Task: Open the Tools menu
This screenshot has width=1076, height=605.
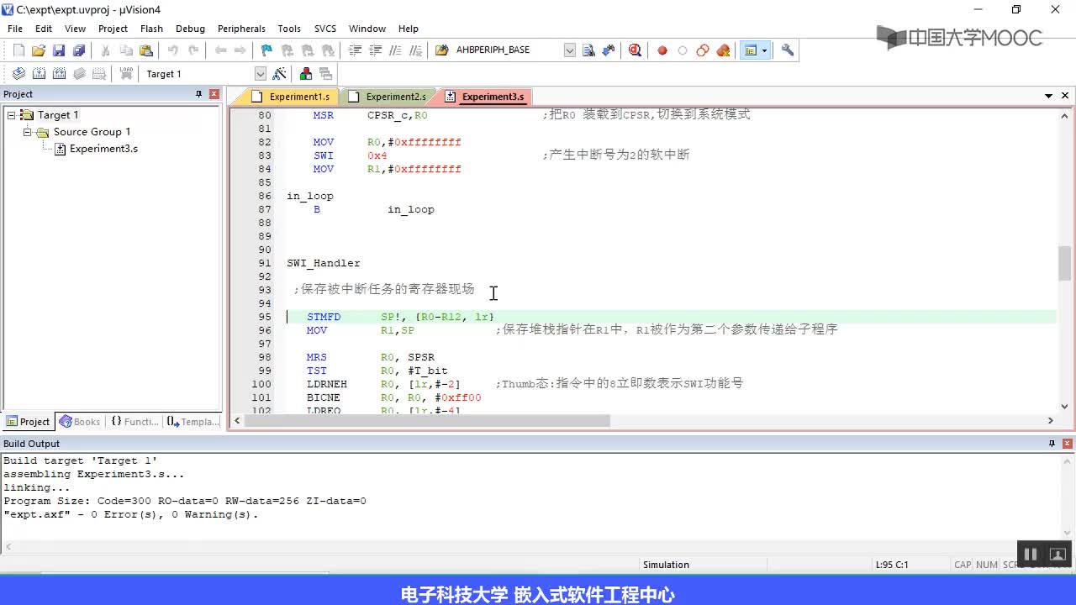Action: (289, 29)
